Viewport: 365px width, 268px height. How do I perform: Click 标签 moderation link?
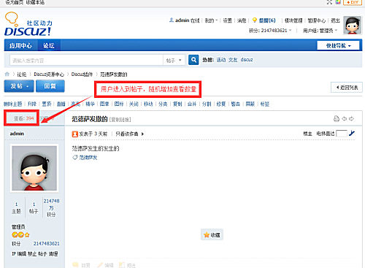click(x=264, y=104)
